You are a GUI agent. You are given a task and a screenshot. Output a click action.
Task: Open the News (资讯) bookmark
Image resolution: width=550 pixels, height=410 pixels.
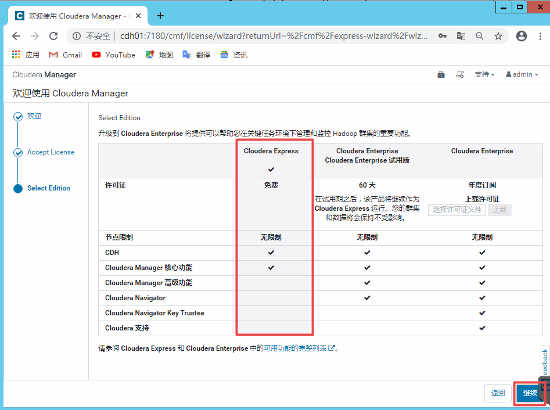pyautogui.click(x=233, y=55)
